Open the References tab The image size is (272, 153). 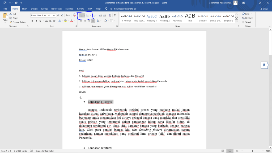click(x=56, y=9)
